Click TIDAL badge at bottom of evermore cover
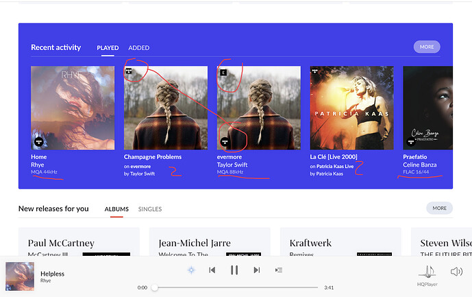 (225, 142)
